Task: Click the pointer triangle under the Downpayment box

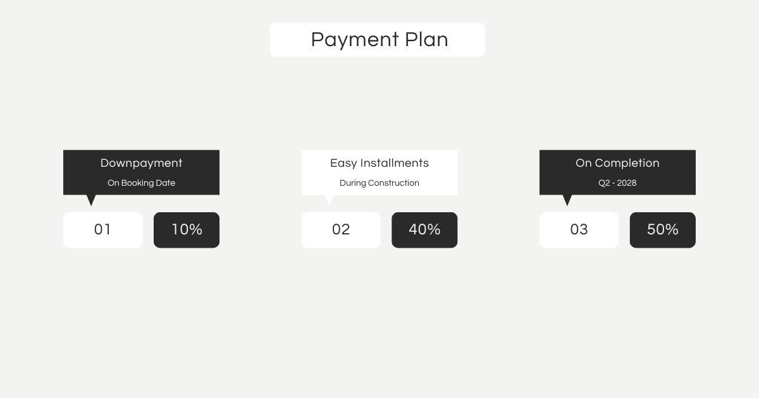Action: tap(91, 199)
